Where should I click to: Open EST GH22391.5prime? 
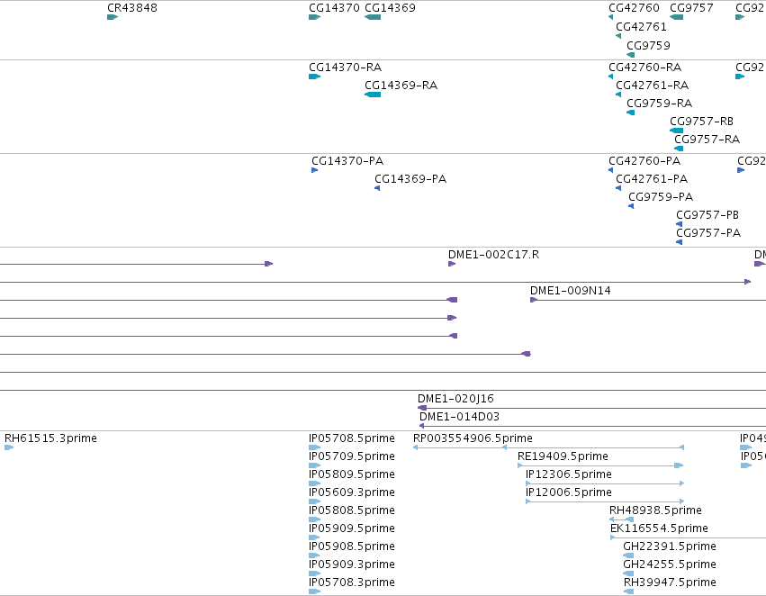(670, 547)
